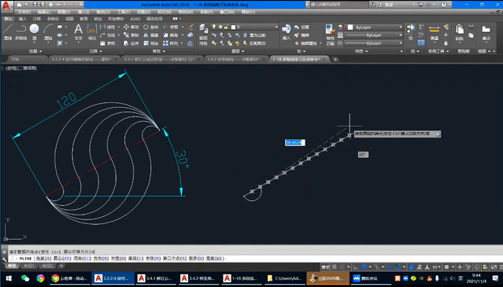Click the Plot/Print icon in quick access toolbar

(51, 5)
